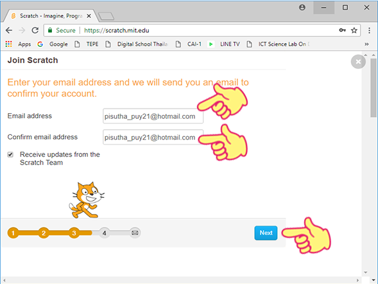
Task: Click the Join Scratch heading
Action: click(33, 60)
